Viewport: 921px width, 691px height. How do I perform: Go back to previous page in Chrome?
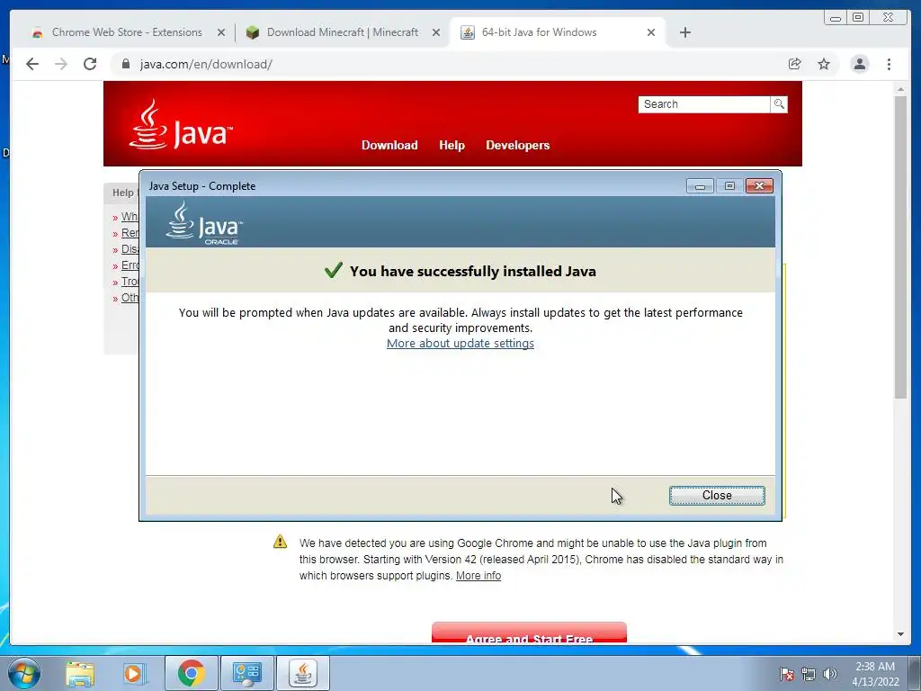pyautogui.click(x=32, y=64)
